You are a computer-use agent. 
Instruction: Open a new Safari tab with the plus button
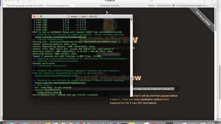[x=215, y=6]
